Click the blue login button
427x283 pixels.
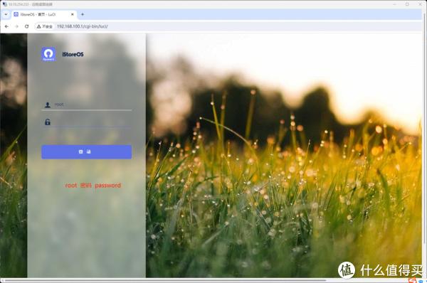point(87,152)
